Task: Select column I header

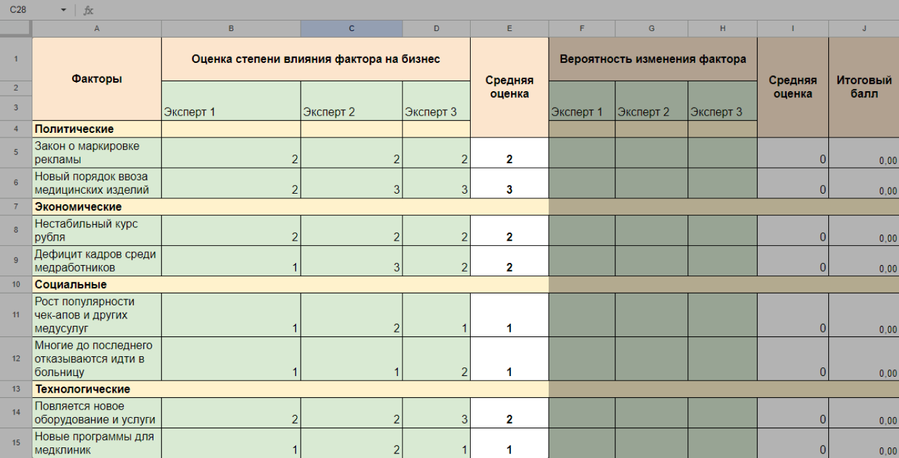Action: tap(793, 28)
